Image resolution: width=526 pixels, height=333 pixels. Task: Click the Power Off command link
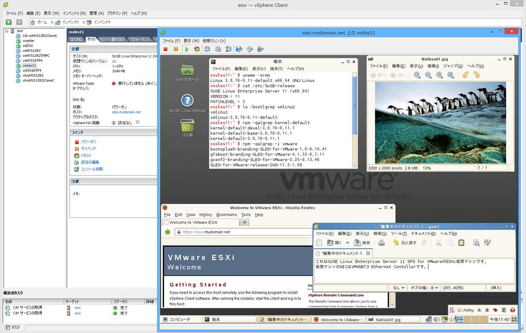[x=88, y=142]
